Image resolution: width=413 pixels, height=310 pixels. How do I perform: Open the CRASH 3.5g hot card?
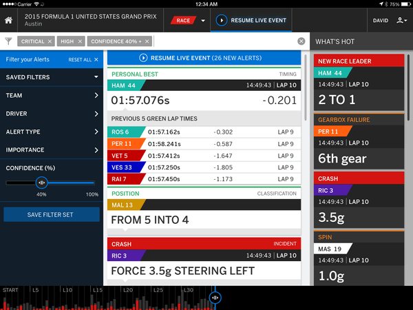pos(359,200)
